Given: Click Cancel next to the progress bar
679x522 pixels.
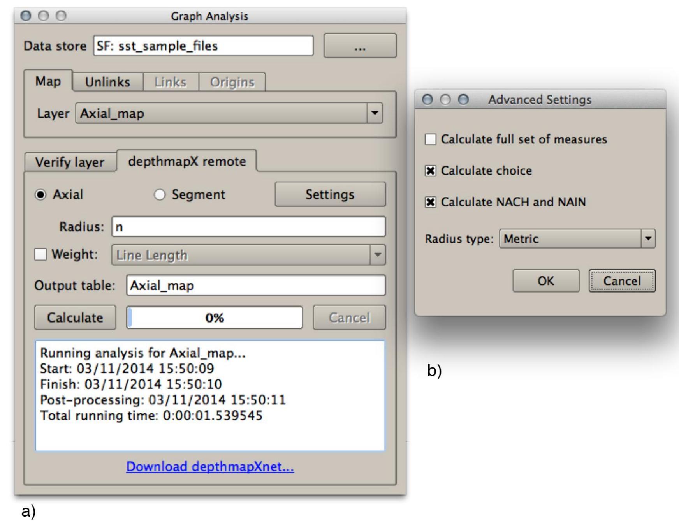Looking at the screenshot, I should (x=349, y=317).
